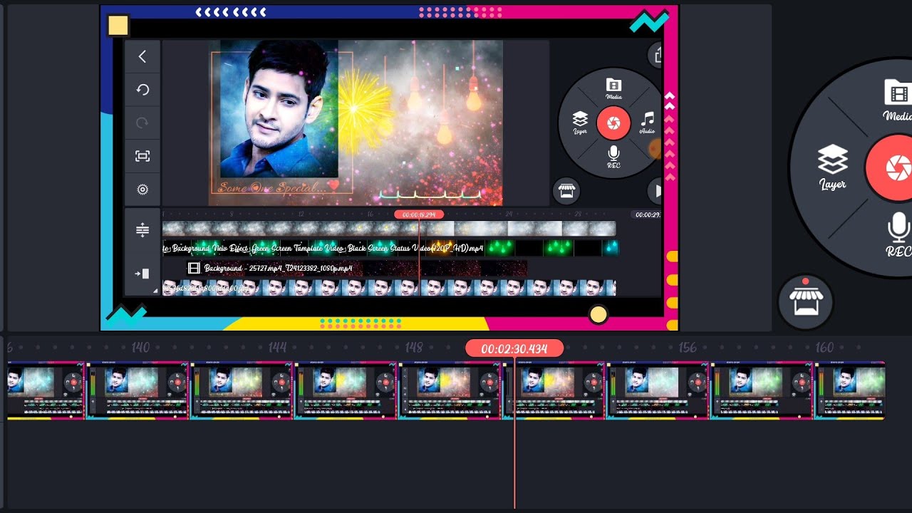
Task: Click the back arrow in the preview
Action: [x=142, y=56]
